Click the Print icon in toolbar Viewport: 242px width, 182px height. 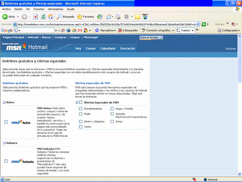point(118,16)
